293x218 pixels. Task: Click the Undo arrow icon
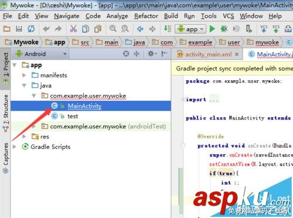click(x=46, y=29)
